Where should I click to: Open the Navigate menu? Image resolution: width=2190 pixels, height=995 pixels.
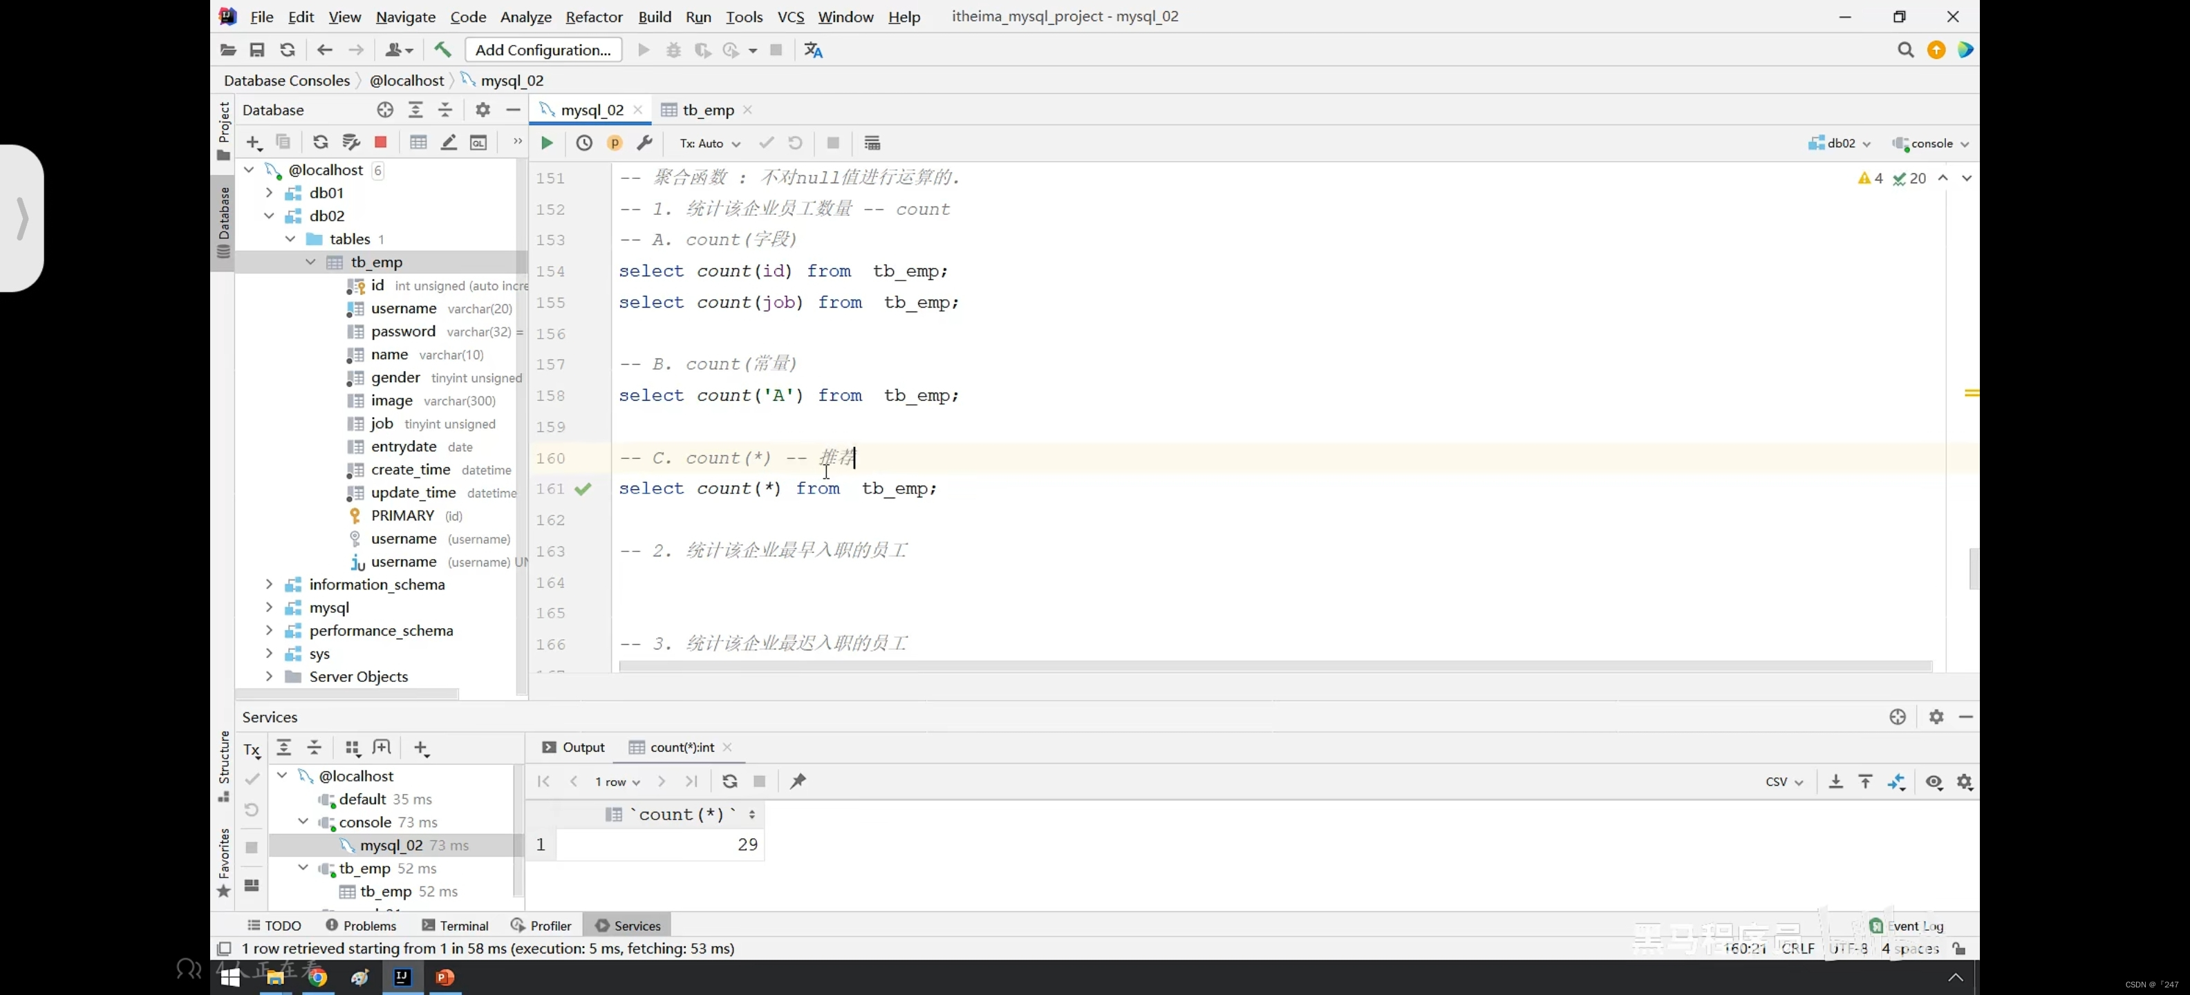406,17
